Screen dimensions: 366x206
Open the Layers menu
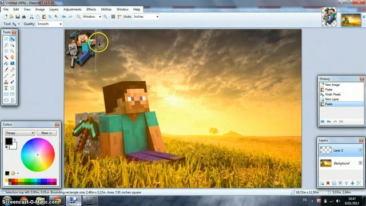54,9
